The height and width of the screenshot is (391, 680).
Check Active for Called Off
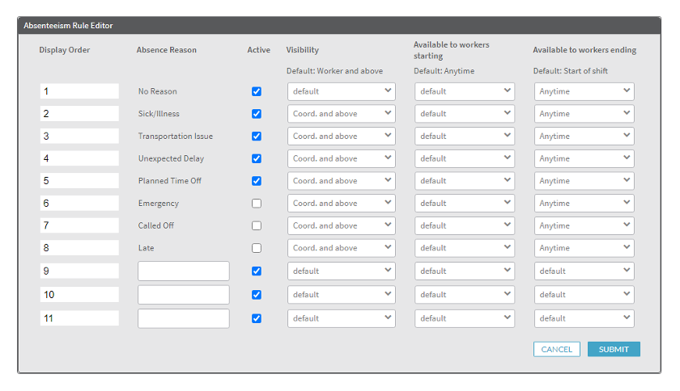pyautogui.click(x=257, y=225)
